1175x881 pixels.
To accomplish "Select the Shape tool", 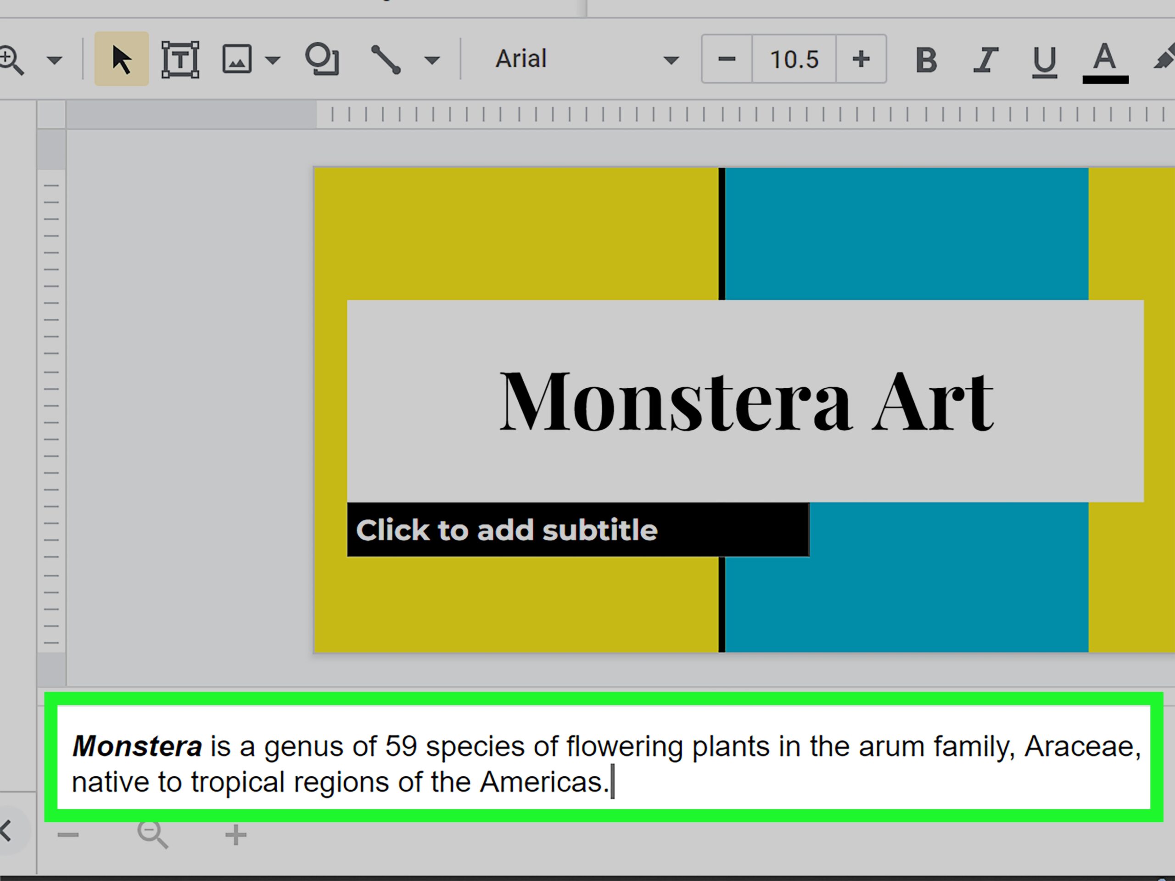I will pos(324,60).
